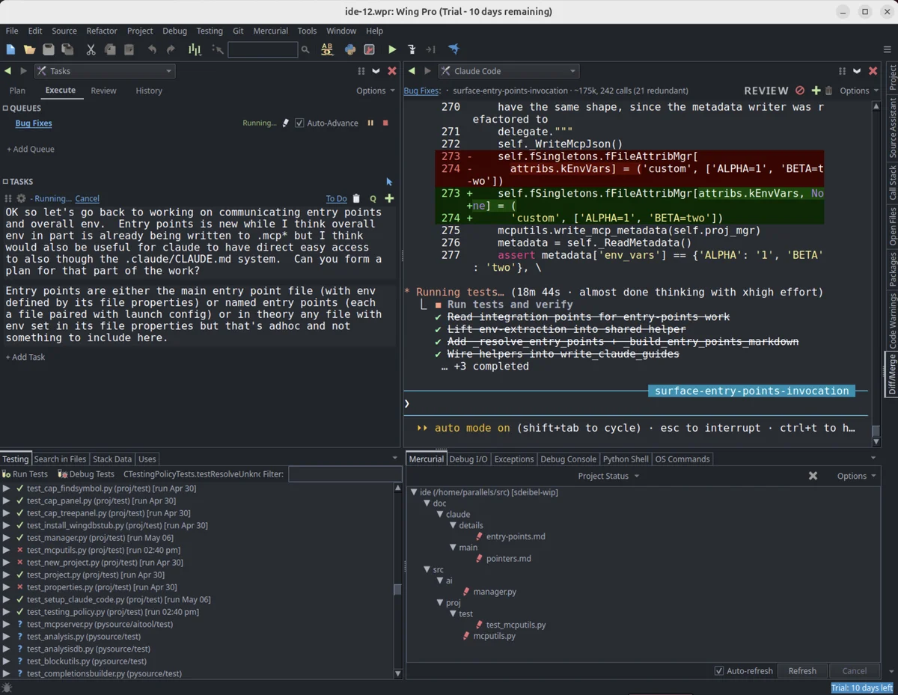Open the Tasks panel selector dropdown

click(105, 71)
